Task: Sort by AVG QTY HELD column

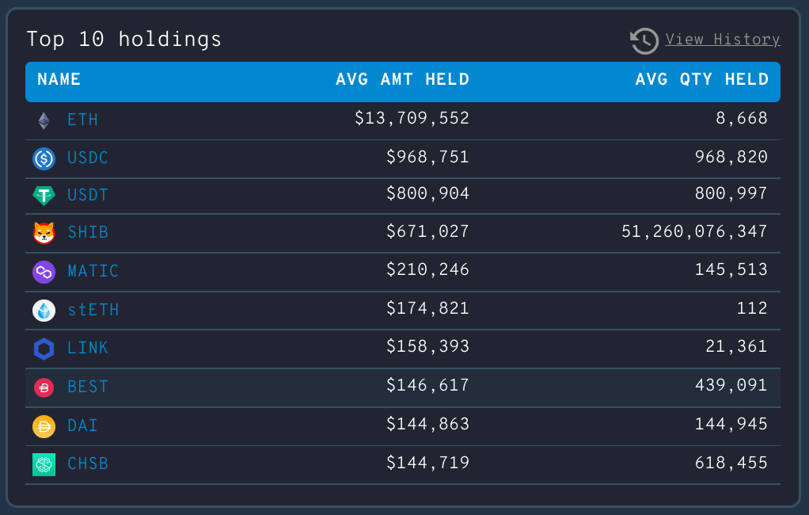Action: coord(701,80)
